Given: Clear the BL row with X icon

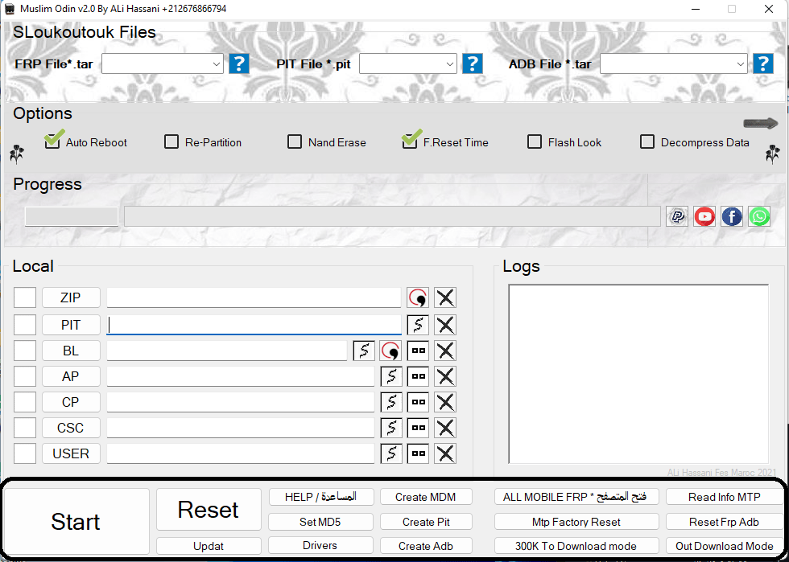Looking at the screenshot, I should [x=445, y=351].
